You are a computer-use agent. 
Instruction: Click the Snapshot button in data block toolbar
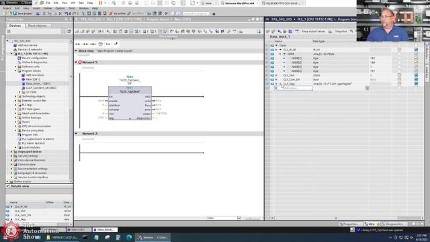click(x=341, y=32)
